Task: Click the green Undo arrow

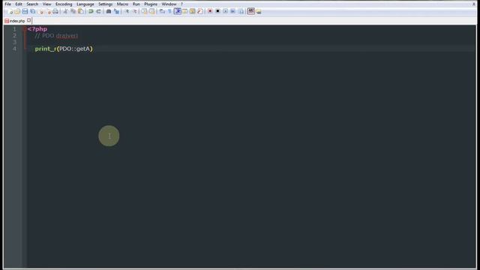Action: pos(91,12)
